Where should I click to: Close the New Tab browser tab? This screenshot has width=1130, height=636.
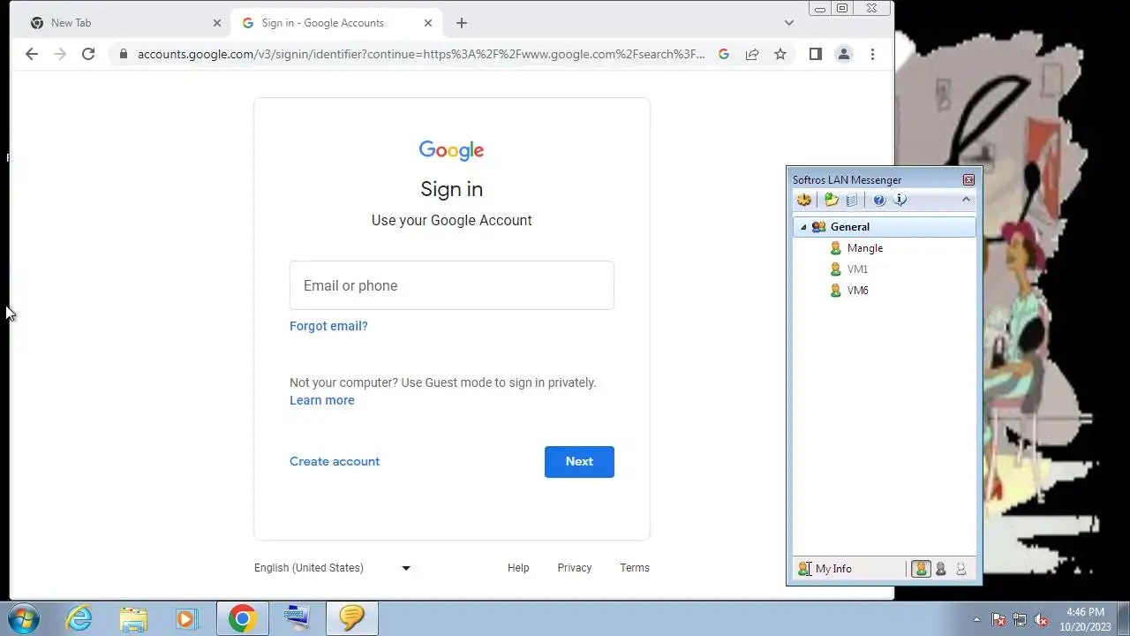point(217,23)
